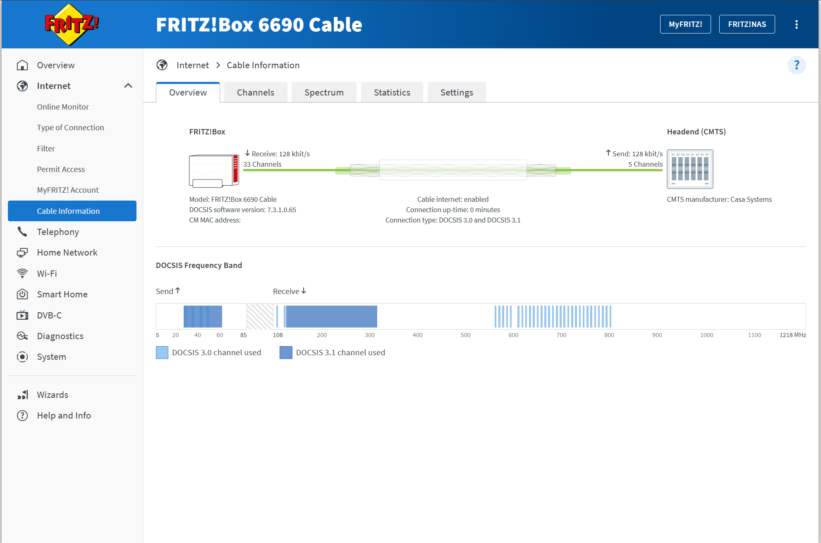Click the DOCSIS Frequency Band heading

point(199,266)
